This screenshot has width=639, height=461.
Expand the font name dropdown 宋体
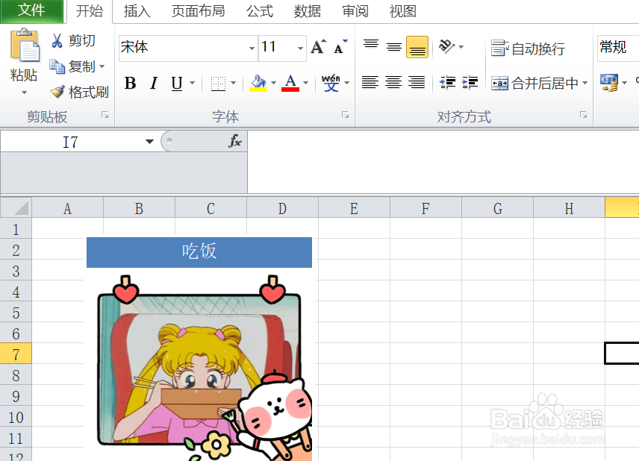tap(252, 48)
